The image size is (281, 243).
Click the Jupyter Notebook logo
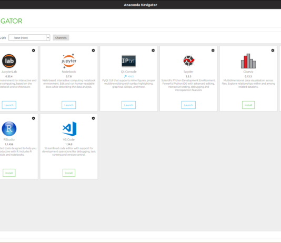69,61
